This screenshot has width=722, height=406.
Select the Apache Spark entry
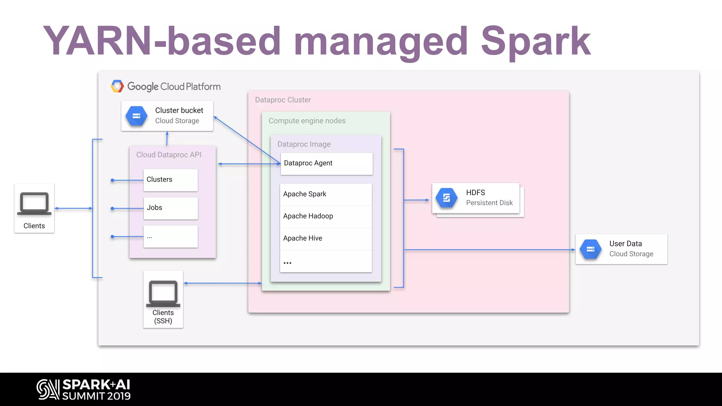click(x=326, y=195)
